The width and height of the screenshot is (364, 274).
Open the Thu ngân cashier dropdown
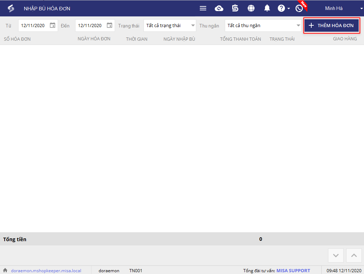[263, 26]
